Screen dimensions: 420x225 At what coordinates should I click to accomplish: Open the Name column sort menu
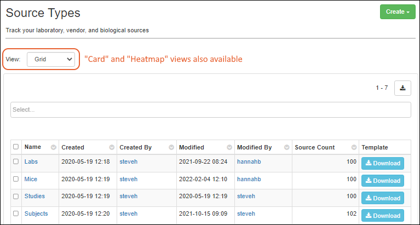click(x=53, y=147)
